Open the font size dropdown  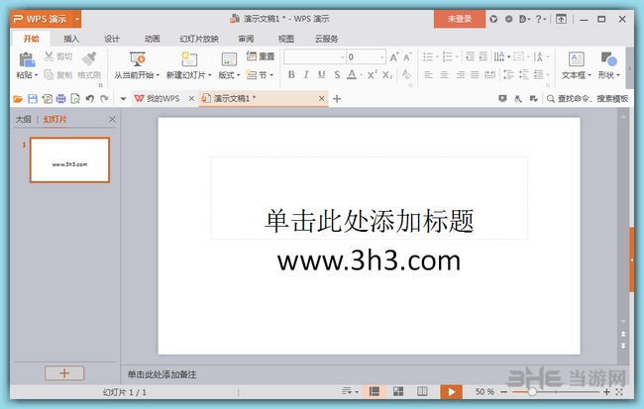click(382, 57)
